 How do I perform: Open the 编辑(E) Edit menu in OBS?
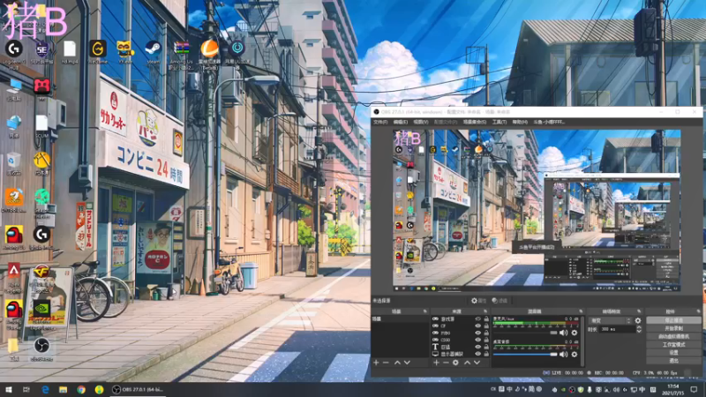[x=401, y=122]
